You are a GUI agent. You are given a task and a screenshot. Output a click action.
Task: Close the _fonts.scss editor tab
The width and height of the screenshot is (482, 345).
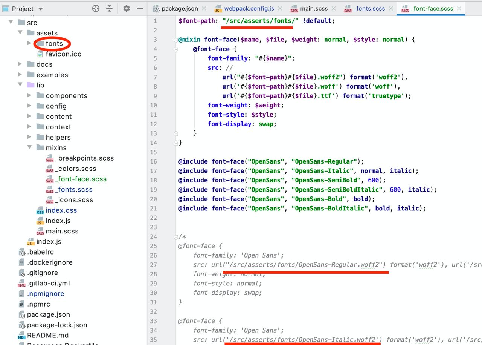pos(391,8)
